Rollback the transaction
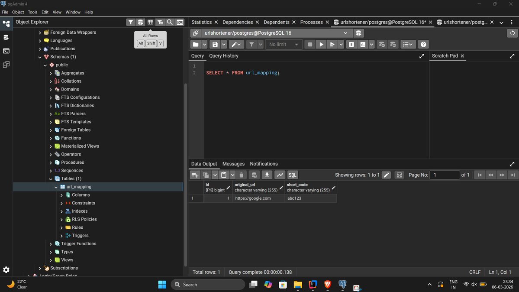 [393, 45]
